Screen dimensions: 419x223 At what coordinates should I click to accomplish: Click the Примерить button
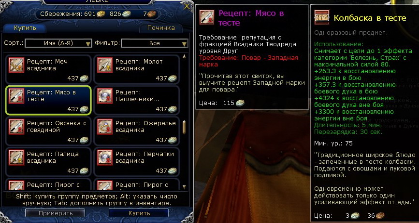coord(55,213)
